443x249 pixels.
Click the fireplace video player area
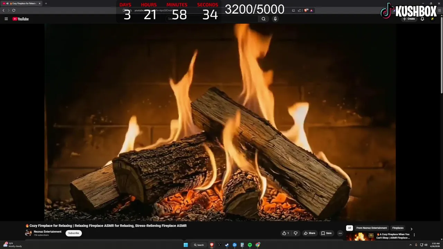coord(220,122)
